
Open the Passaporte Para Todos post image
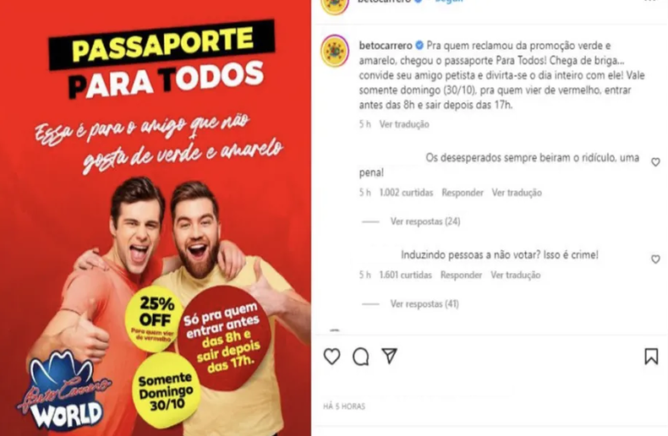click(x=156, y=218)
